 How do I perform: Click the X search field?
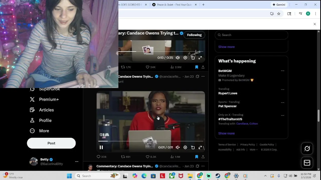pyautogui.click(x=251, y=35)
